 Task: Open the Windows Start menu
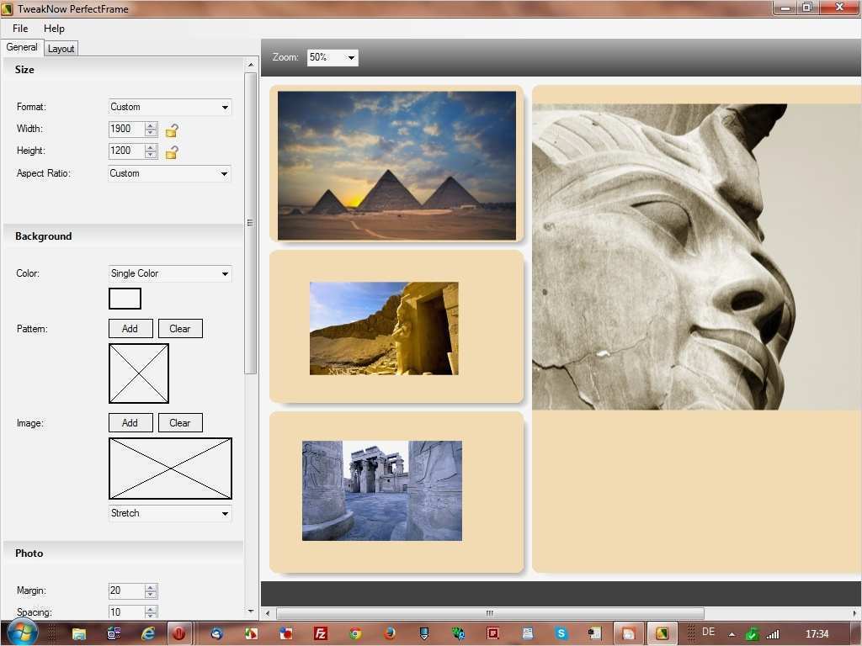click(22, 633)
